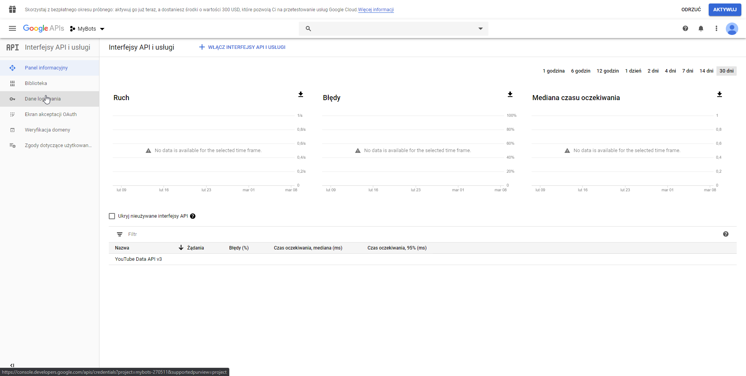Collapse the left sidebar panel
This screenshot has width=746, height=376.
(12, 365)
